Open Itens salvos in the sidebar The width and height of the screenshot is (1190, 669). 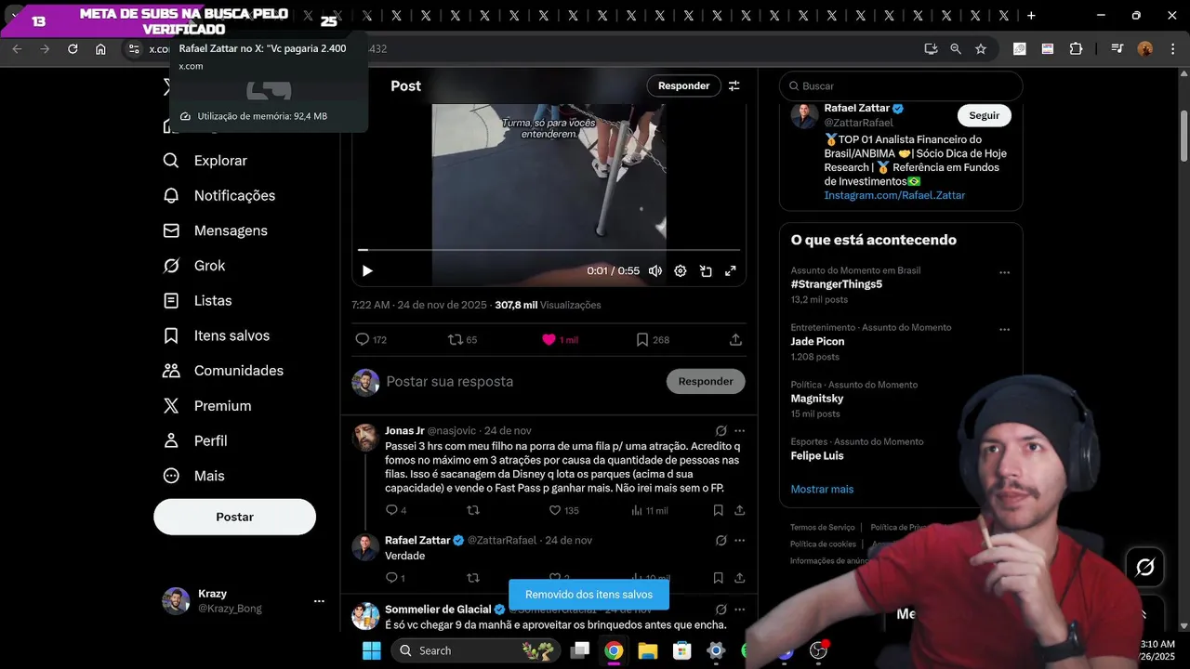tap(216, 335)
